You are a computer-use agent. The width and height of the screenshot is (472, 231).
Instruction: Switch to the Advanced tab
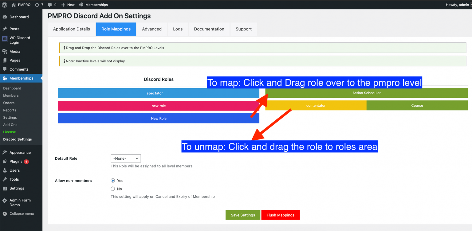click(x=152, y=29)
